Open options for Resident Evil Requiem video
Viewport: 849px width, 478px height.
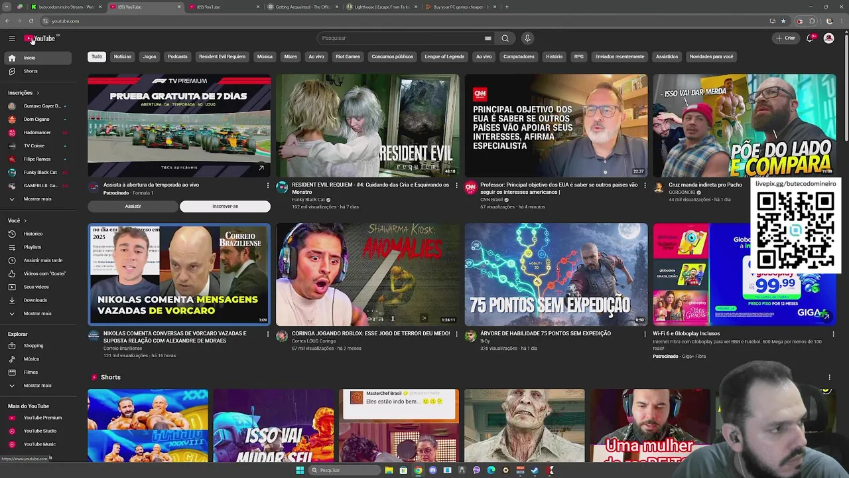click(456, 185)
